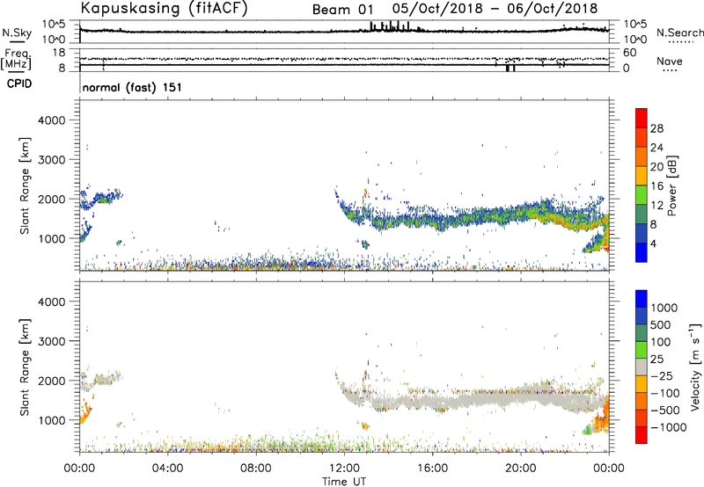Click the 'Time UT' axis label
The width and height of the screenshot is (704, 487).
click(344, 482)
